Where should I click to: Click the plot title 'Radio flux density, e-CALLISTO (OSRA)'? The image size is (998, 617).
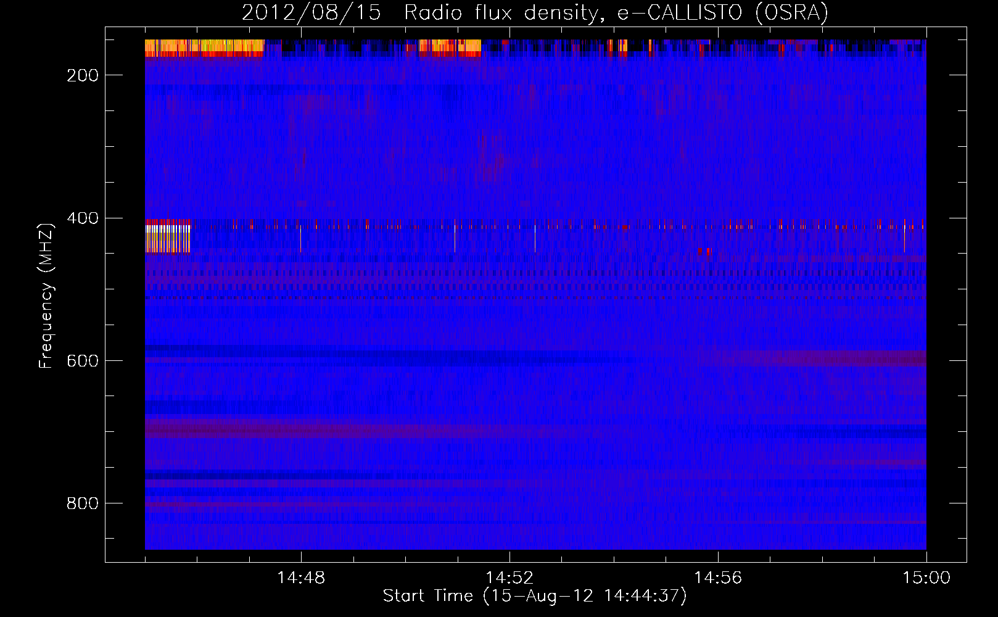[x=616, y=13]
